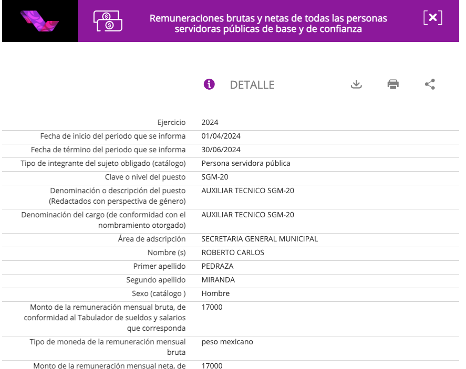Click the first surname PEDRAZA
This screenshot has width=466, height=369.
(218, 266)
